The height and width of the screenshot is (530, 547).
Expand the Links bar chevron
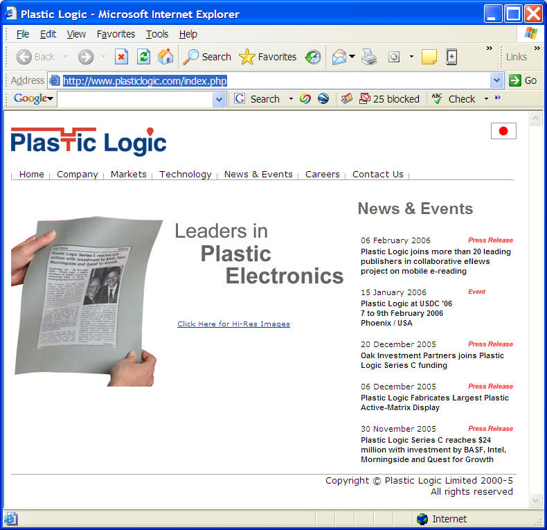click(537, 48)
